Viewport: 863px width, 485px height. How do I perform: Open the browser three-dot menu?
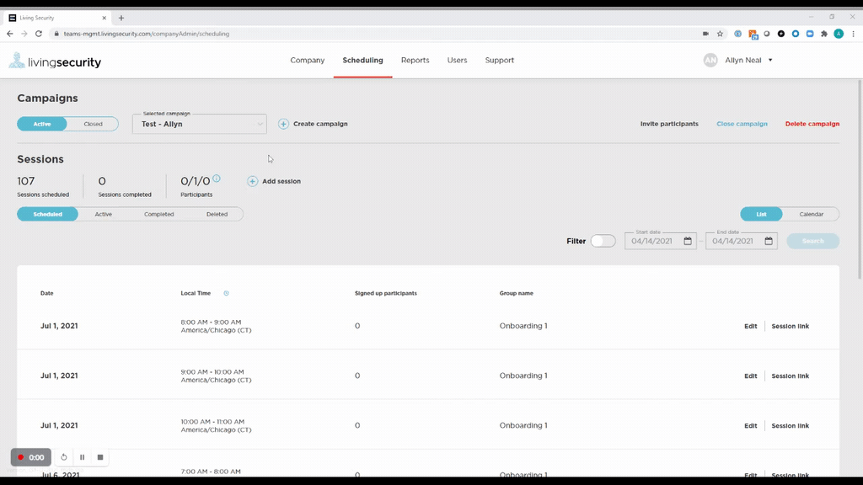point(853,34)
